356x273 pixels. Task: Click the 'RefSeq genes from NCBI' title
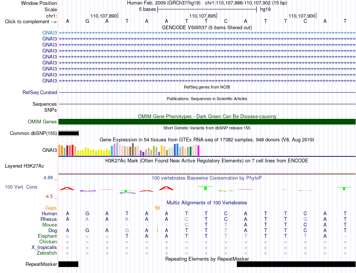[x=207, y=87]
